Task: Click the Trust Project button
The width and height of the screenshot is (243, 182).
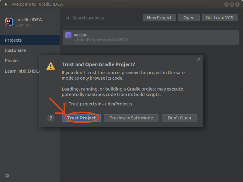Action: click(x=82, y=118)
